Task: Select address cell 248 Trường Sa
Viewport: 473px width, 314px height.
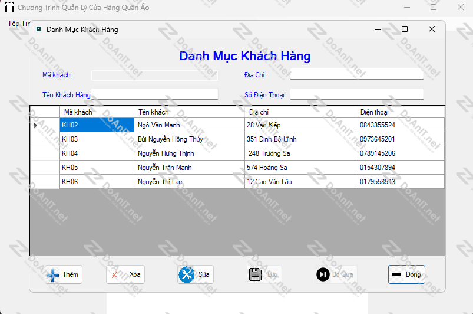Action: point(300,153)
